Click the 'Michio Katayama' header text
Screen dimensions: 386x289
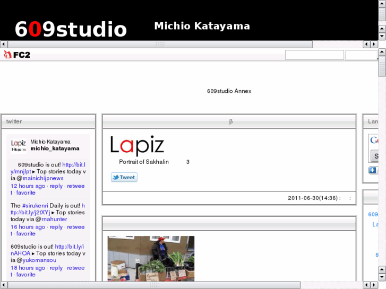coord(202,26)
